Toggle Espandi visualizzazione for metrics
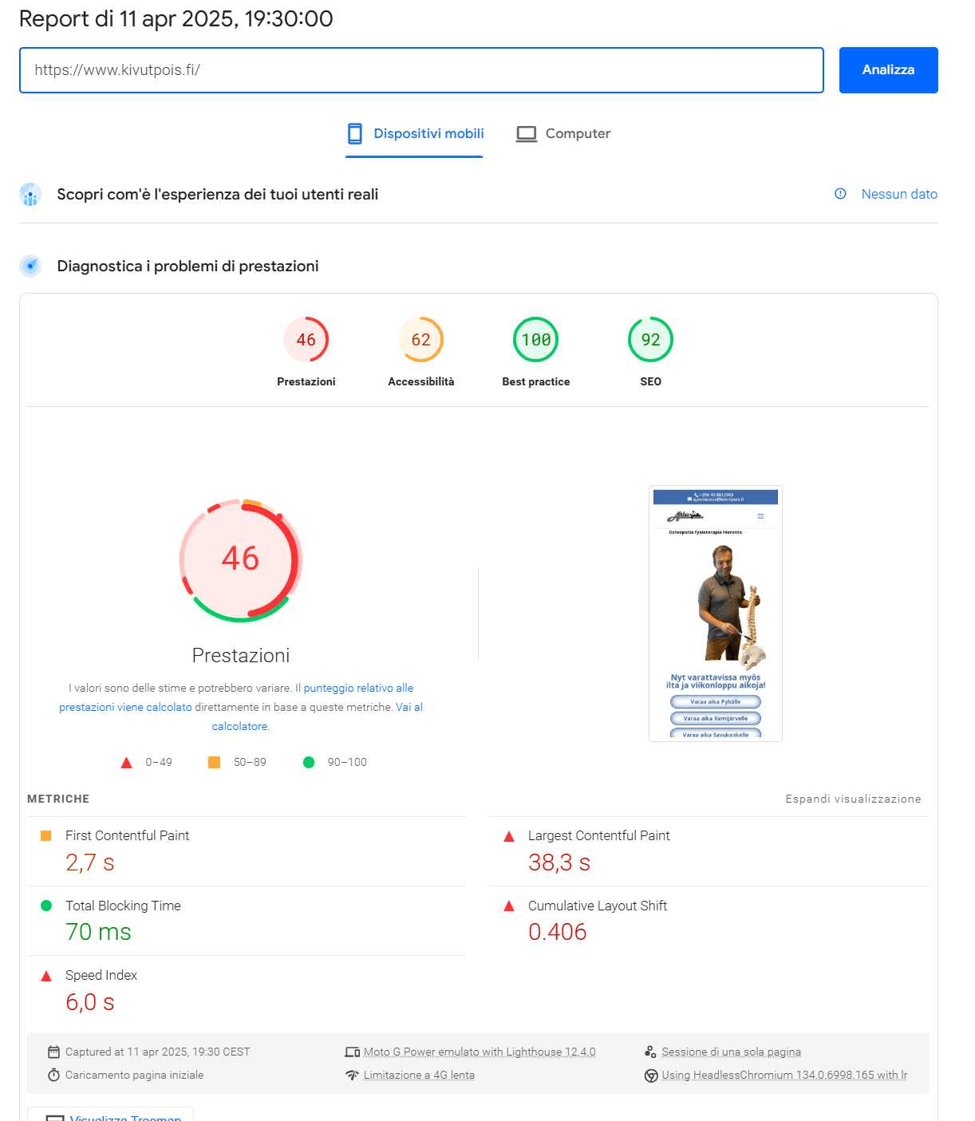975x1121 pixels. click(x=853, y=799)
